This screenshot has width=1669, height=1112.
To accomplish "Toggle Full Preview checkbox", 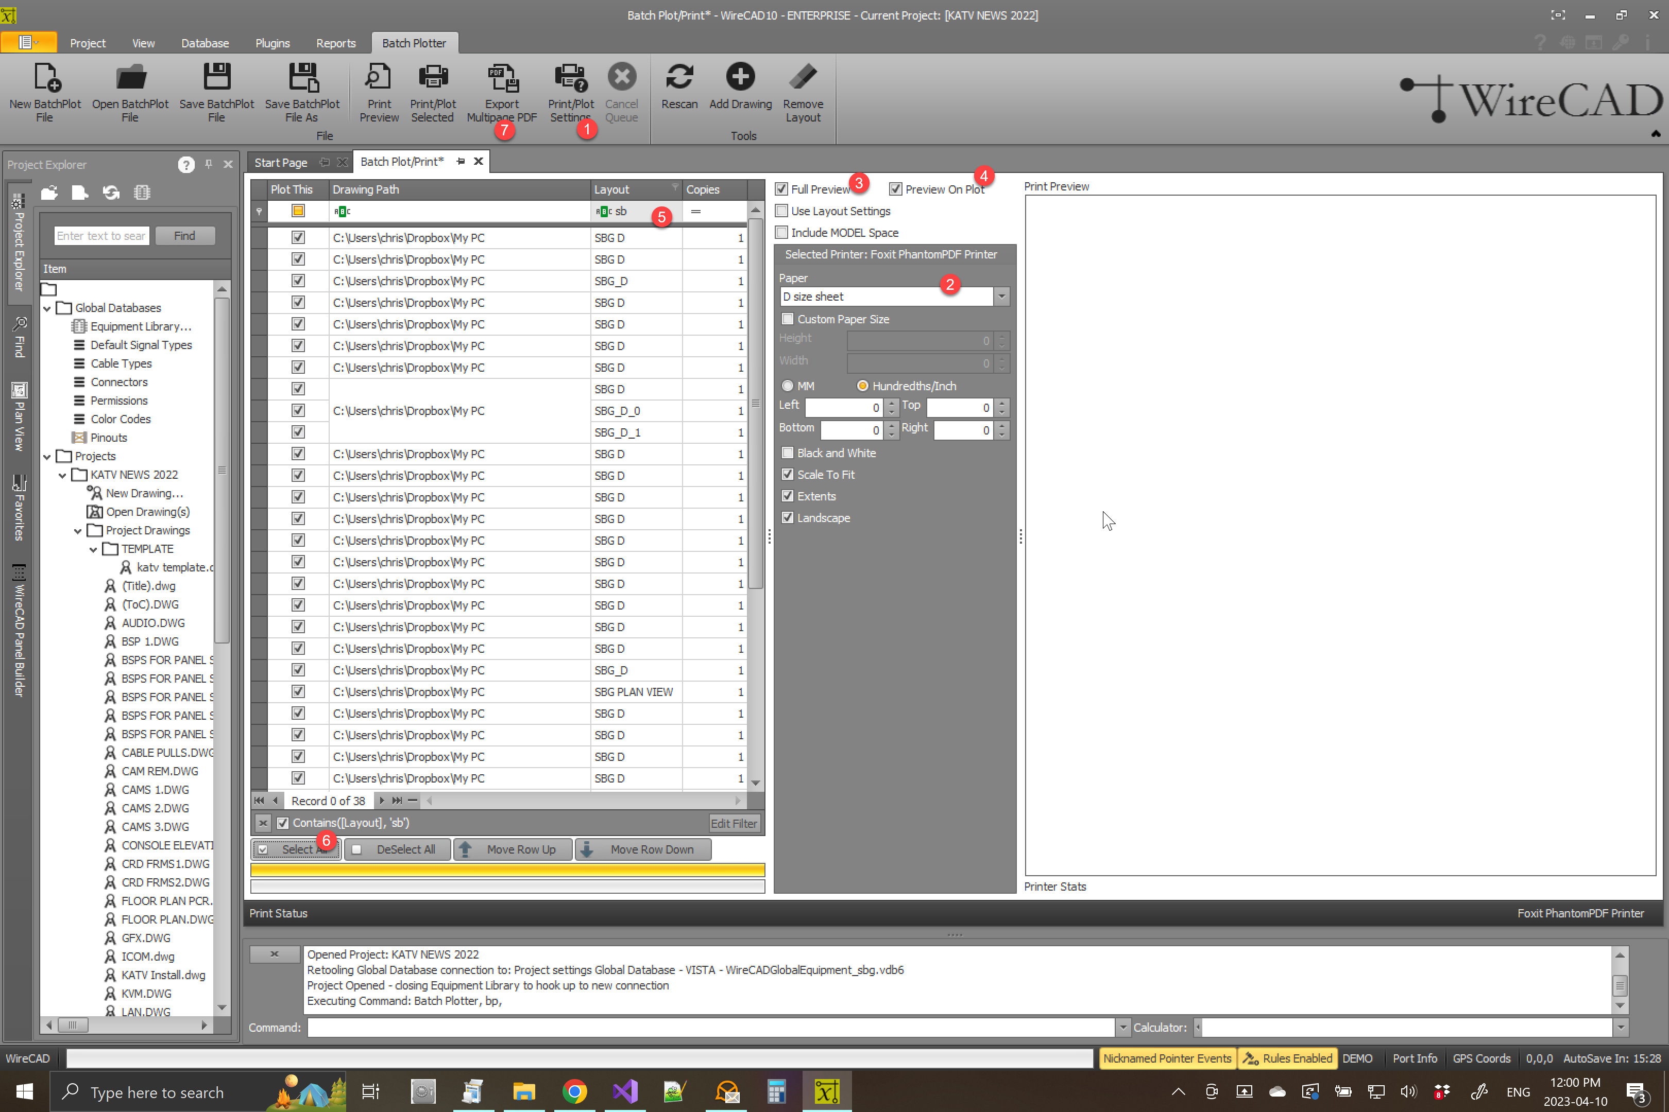I will 781,189.
